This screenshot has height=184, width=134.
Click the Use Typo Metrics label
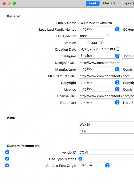coord(63,159)
